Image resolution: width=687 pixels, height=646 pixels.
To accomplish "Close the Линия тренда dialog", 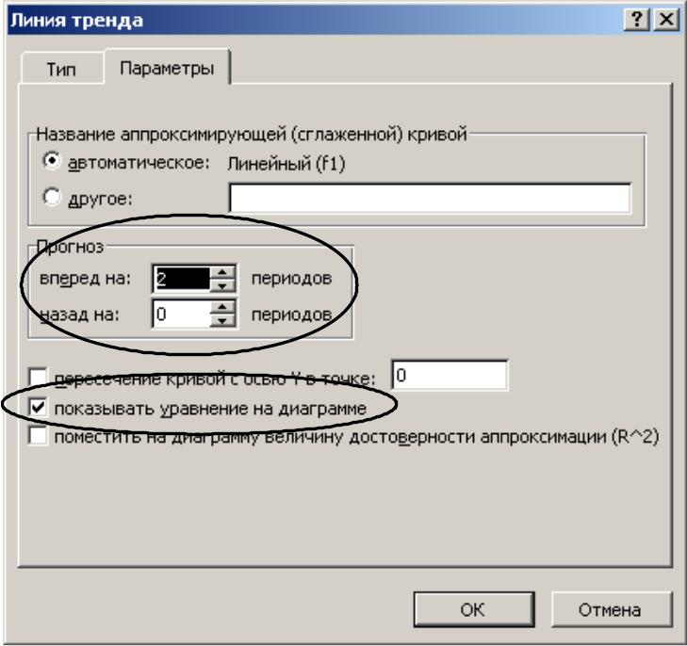I will (x=666, y=20).
